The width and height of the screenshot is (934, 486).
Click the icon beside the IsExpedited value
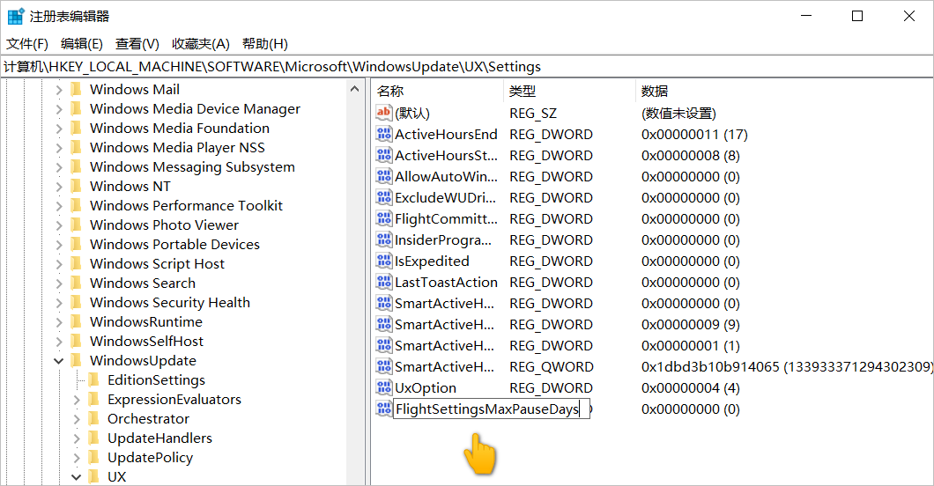tap(383, 261)
